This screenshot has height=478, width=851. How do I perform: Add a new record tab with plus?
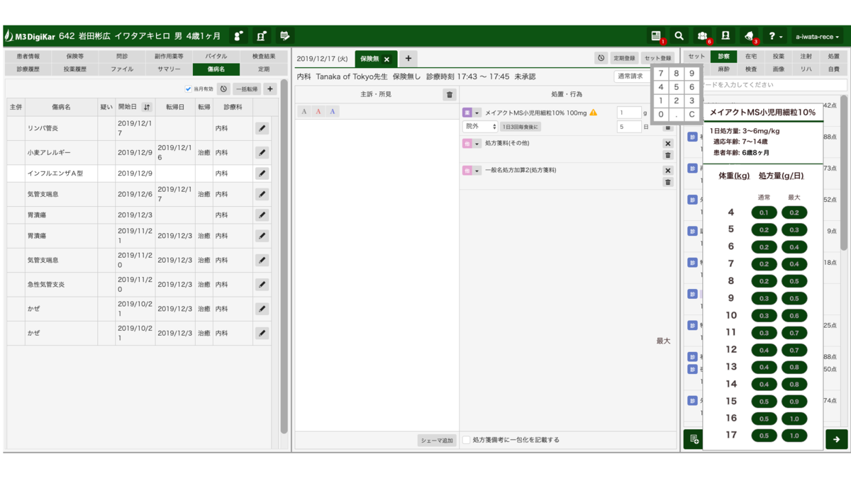408,58
